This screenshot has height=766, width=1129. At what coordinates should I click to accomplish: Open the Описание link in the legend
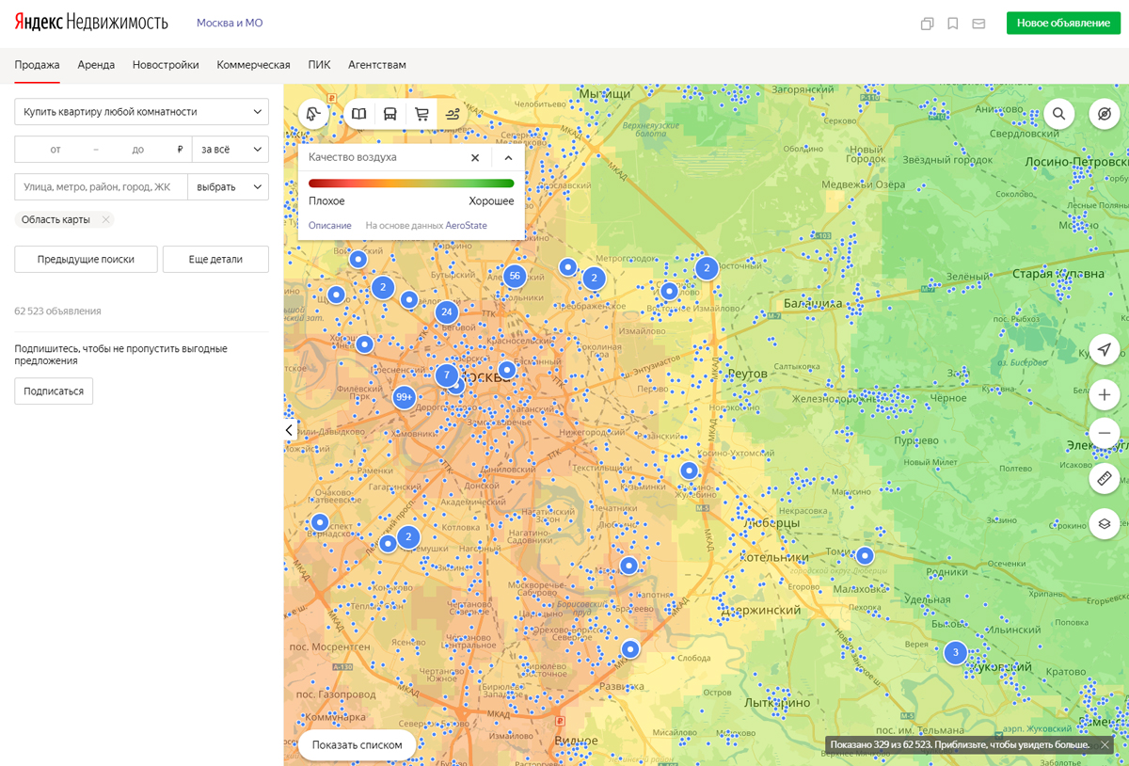coord(330,226)
